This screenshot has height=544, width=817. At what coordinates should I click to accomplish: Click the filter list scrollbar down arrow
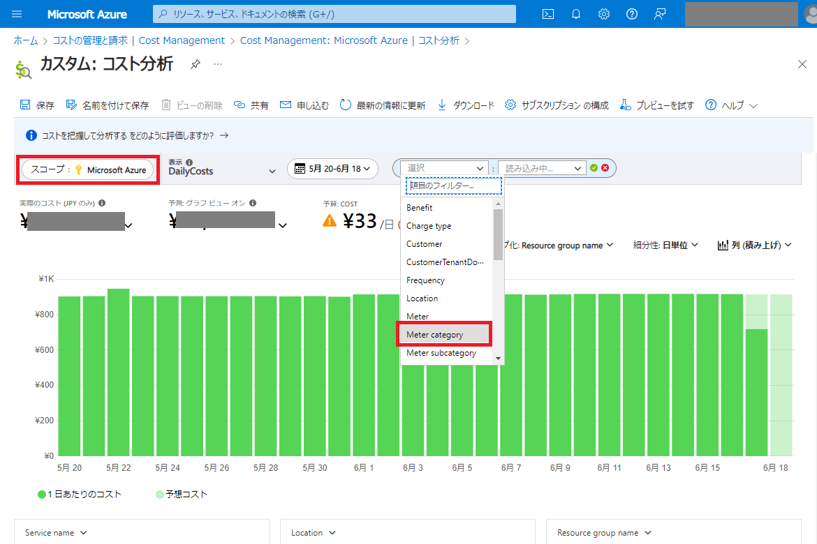click(x=498, y=358)
